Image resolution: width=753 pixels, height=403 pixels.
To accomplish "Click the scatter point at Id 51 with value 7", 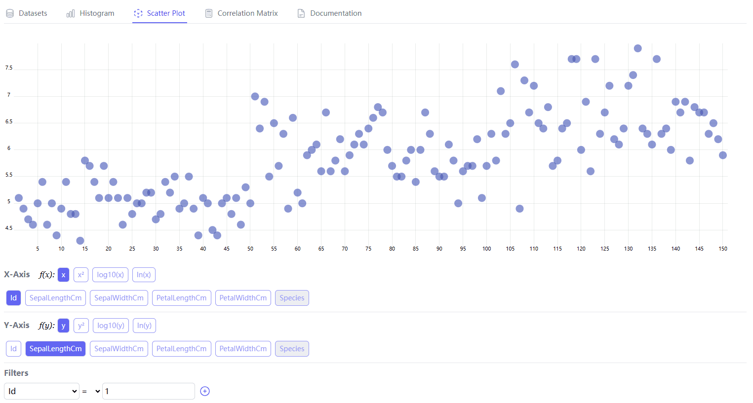I will (255, 96).
